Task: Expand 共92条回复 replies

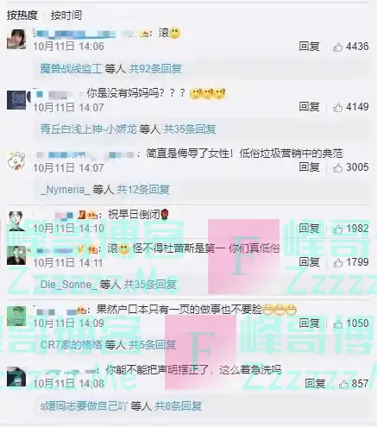Action: pos(155,69)
